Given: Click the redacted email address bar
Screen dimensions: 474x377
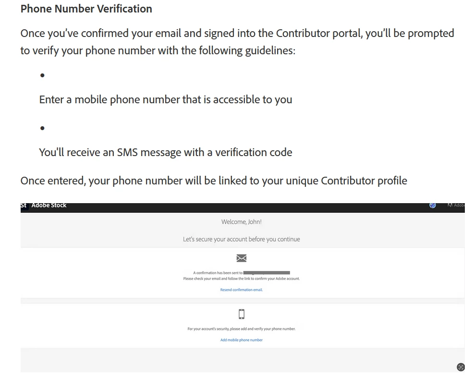Looking at the screenshot, I should point(267,273).
